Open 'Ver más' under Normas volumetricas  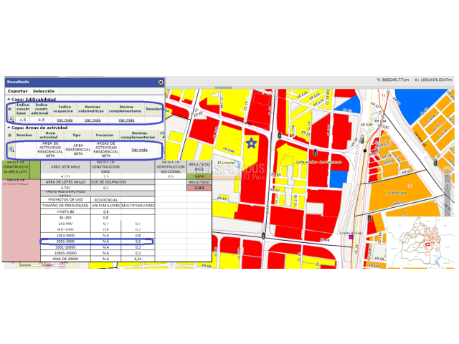pyautogui.click(x=93, y=120)
